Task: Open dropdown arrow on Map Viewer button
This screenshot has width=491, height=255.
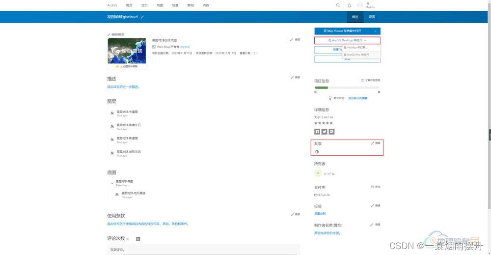Action: (375, 31)
